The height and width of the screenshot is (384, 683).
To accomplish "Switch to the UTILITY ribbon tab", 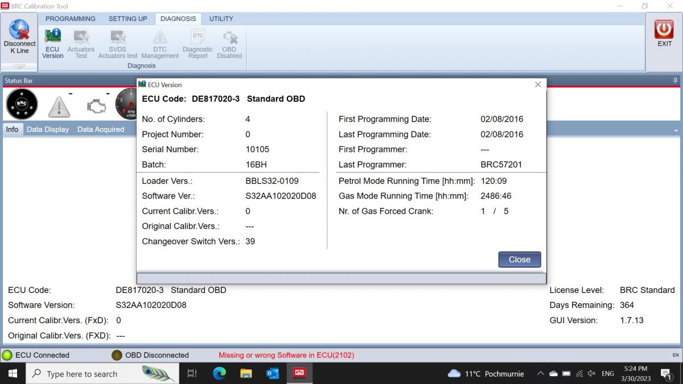I will point(221,19).
